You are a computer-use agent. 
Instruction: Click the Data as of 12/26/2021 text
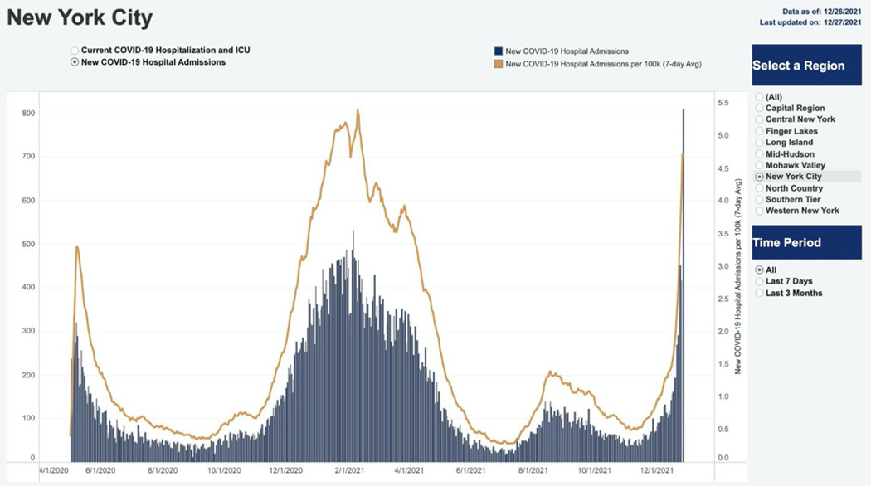point(821,11)
